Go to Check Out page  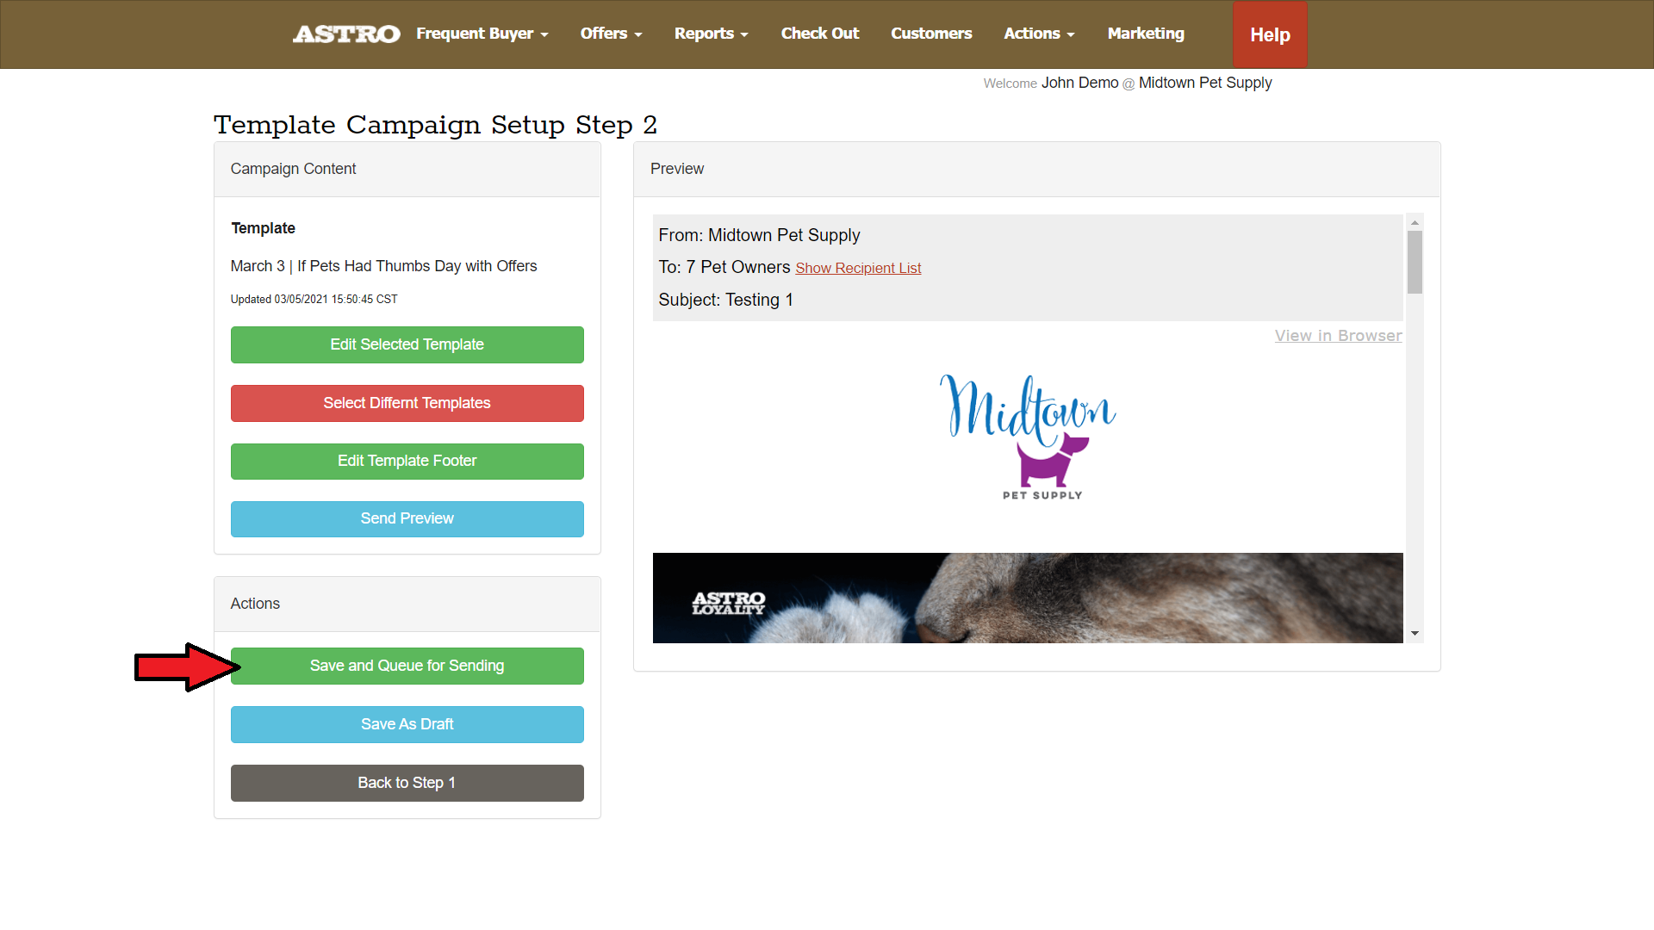819,34
